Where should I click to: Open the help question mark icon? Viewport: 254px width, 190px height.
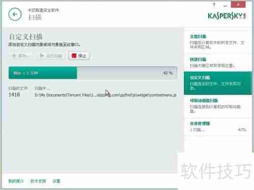[214, 5]
